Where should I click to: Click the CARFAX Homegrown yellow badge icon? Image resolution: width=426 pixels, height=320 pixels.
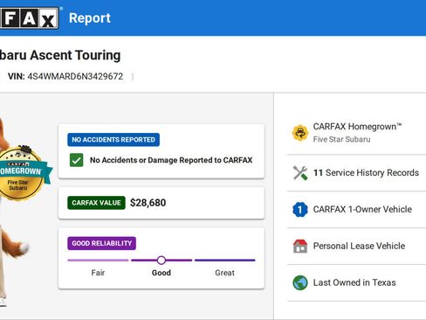click(300, 133)
